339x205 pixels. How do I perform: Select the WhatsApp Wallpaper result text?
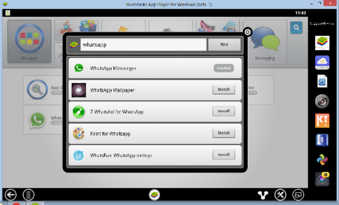coord(113,90)
